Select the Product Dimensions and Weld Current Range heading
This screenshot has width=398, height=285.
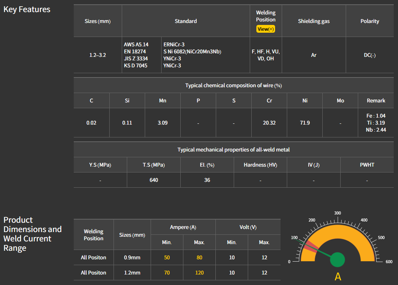click(x=32, y=234)
